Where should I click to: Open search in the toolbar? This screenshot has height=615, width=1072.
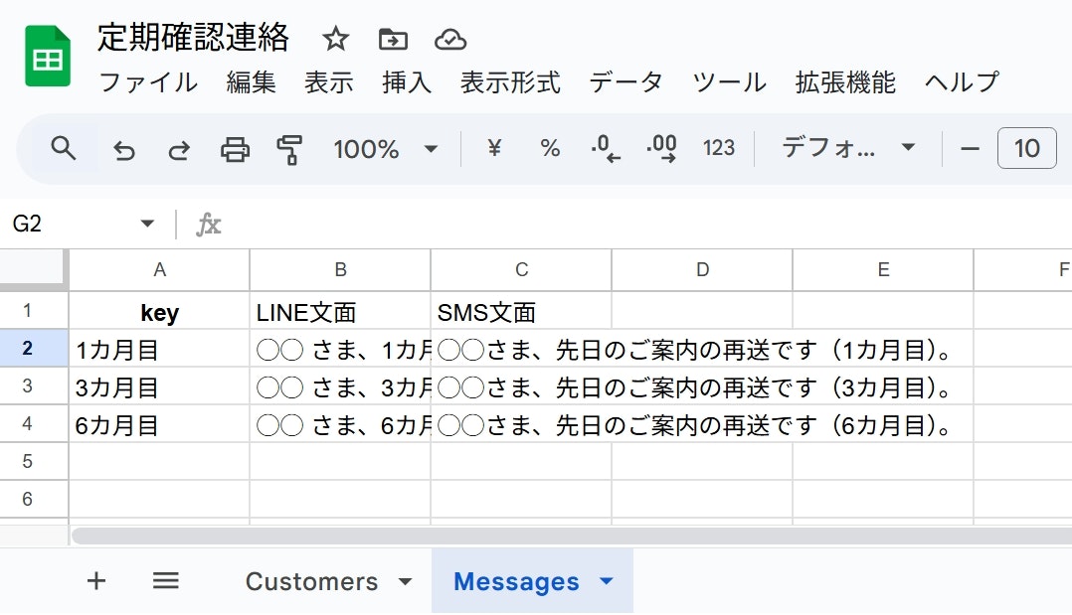pyautogui.click(x=64, y=148)
